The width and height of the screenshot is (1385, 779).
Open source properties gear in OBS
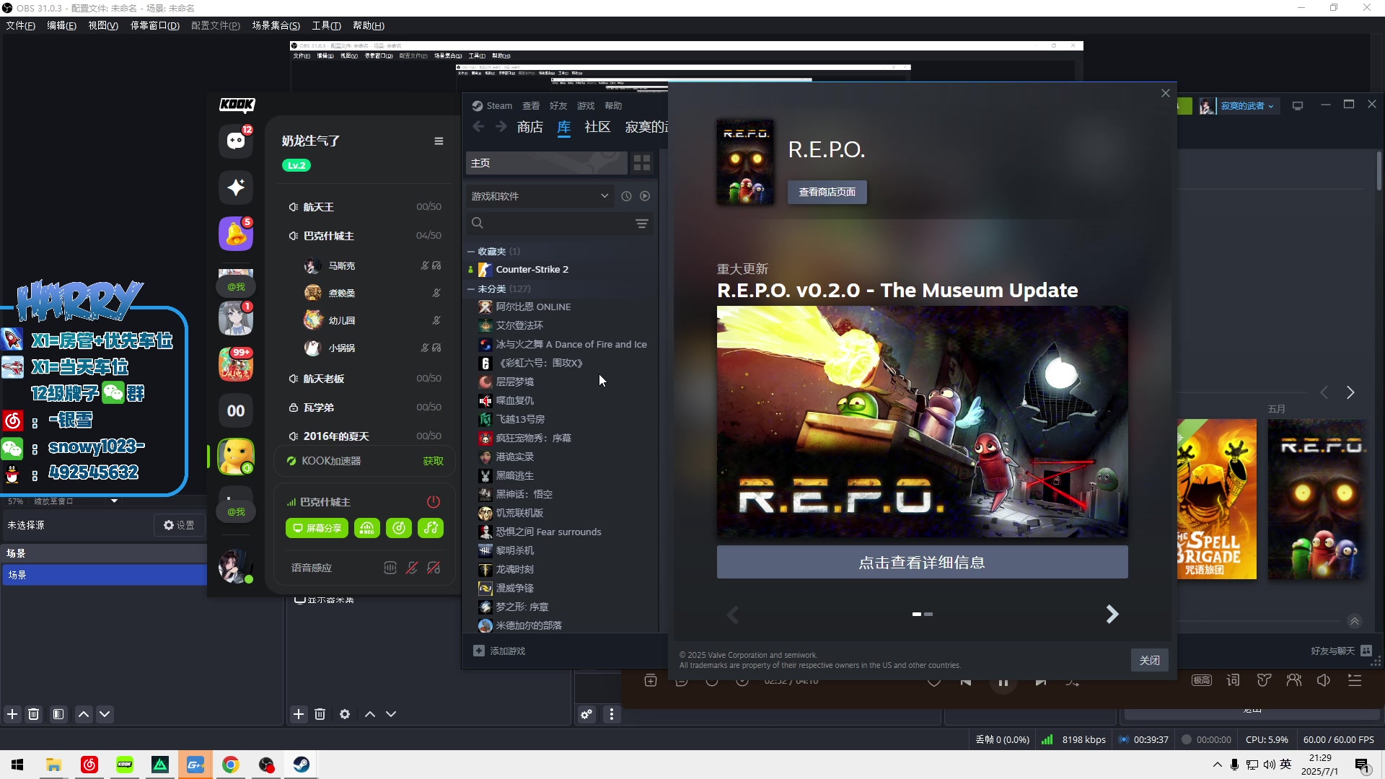point(345,715)
